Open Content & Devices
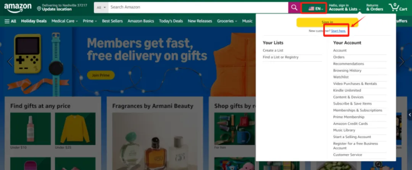The height and width of the screenshot is (170, 412). 348,97
